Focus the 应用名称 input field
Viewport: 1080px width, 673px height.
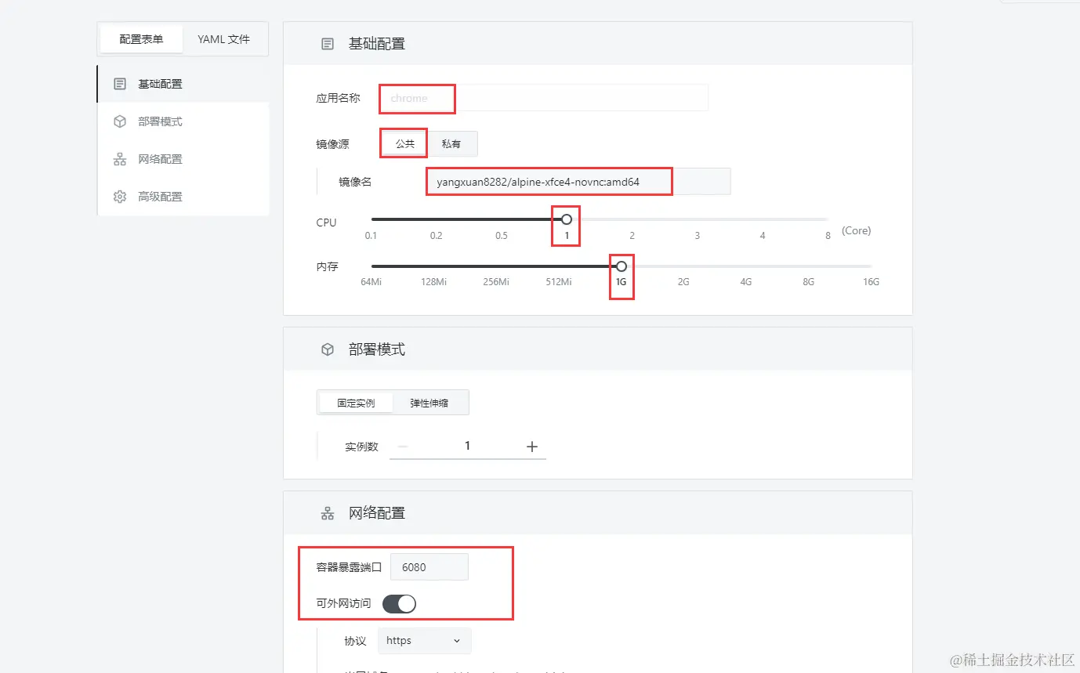(544, 98)
